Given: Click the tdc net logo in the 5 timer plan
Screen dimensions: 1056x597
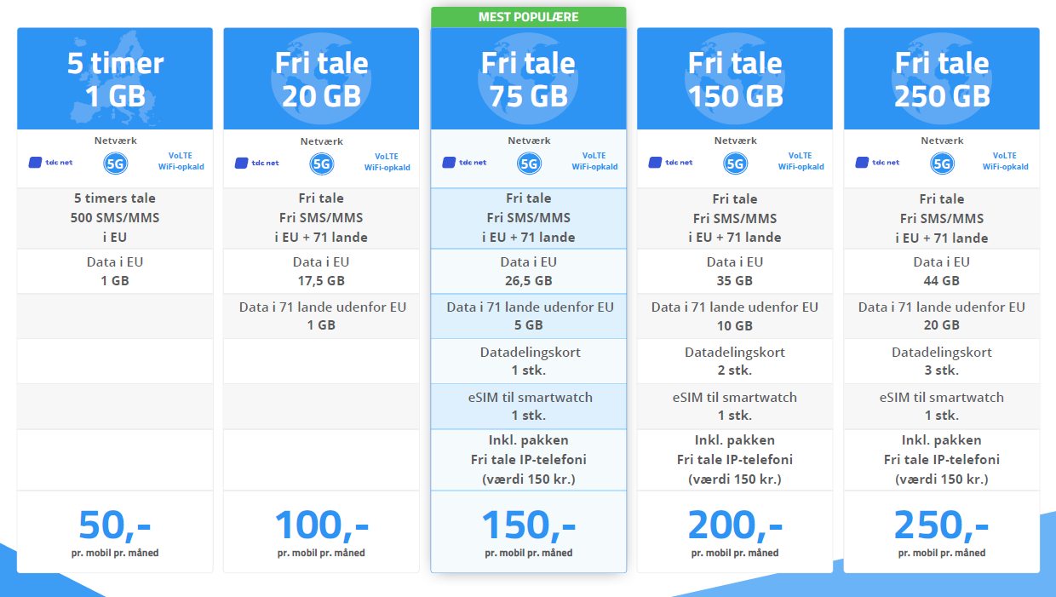Looking at the screenshot, I should (x=50, y=163).
